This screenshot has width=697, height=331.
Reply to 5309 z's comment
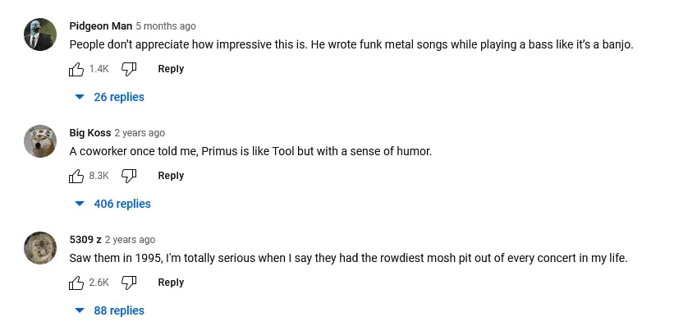(171, 283)
